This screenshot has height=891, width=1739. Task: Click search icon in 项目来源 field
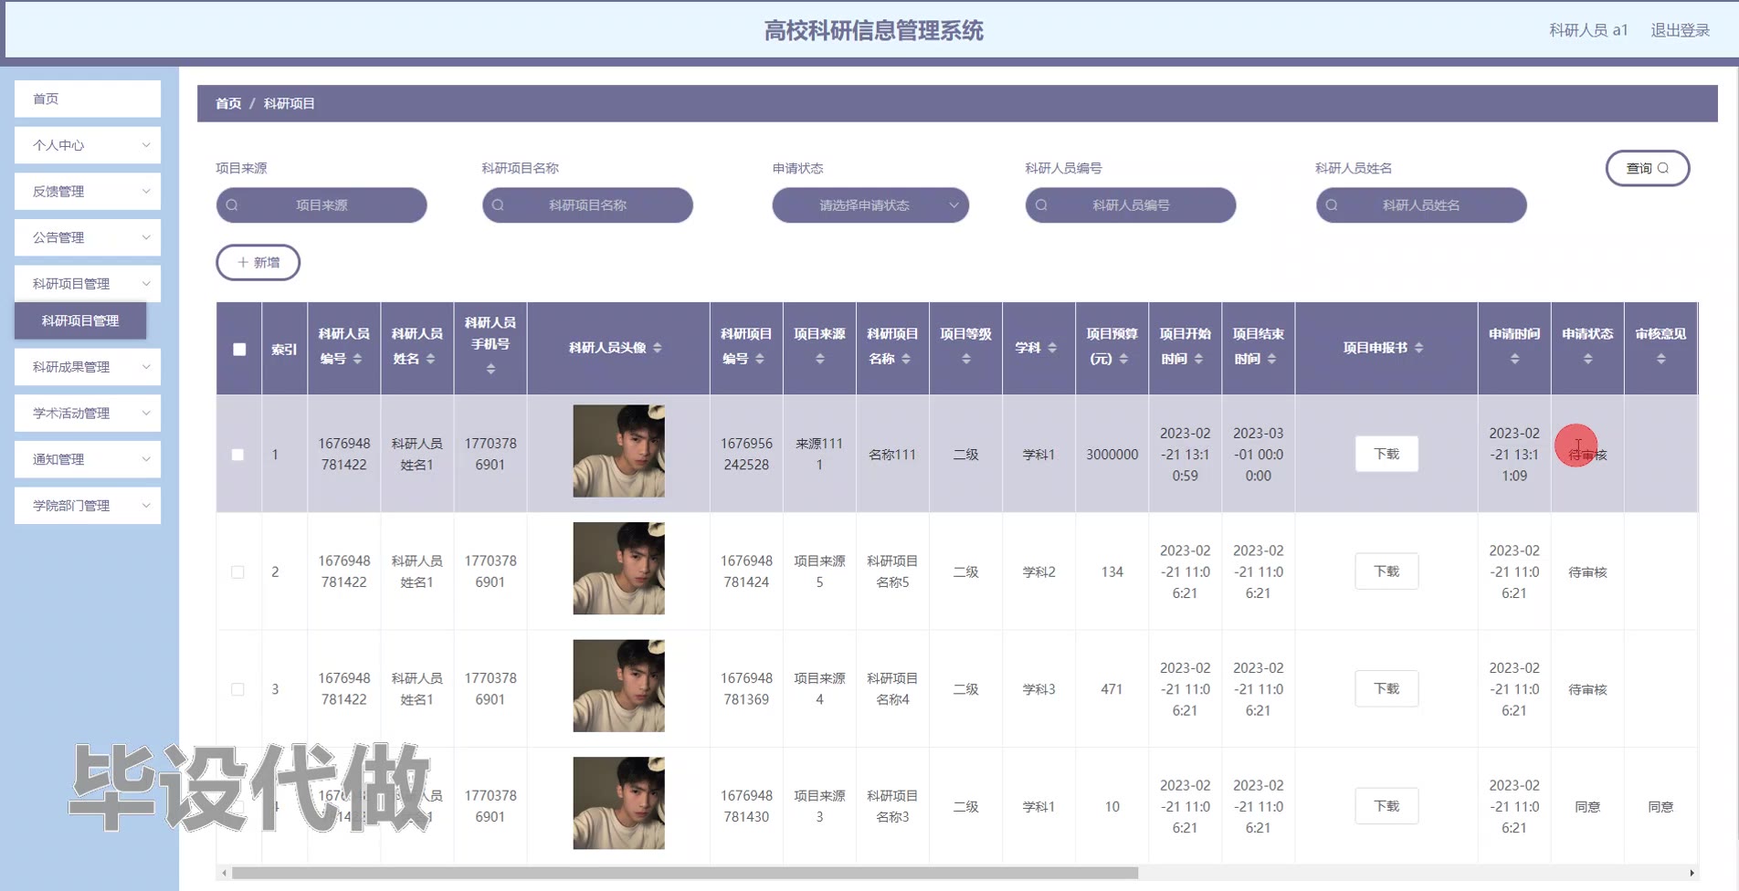(x=232, y=205)
